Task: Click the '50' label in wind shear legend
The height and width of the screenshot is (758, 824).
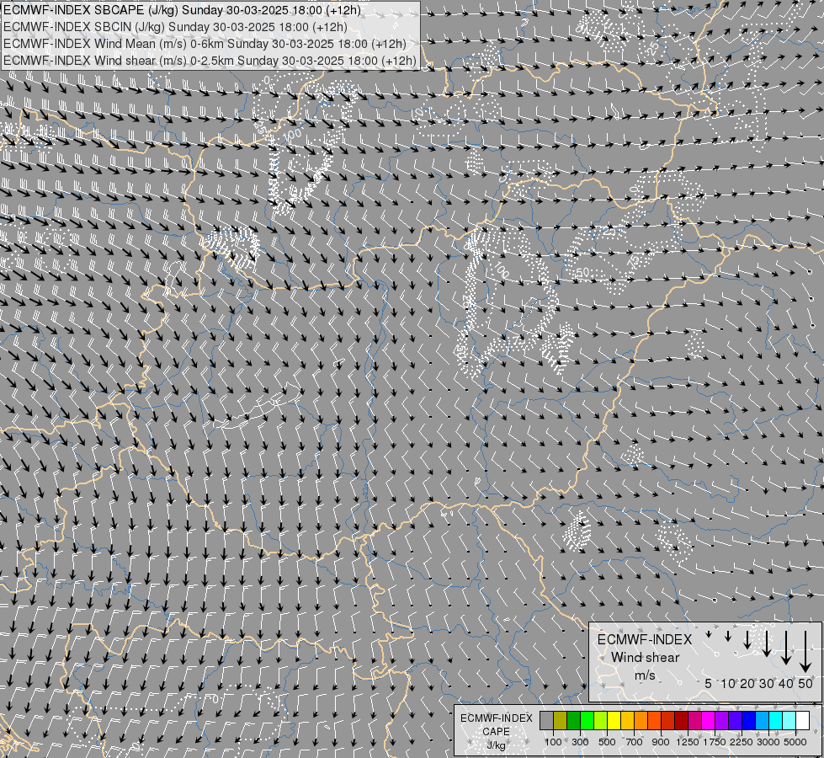Action: (x=805, y=683)
